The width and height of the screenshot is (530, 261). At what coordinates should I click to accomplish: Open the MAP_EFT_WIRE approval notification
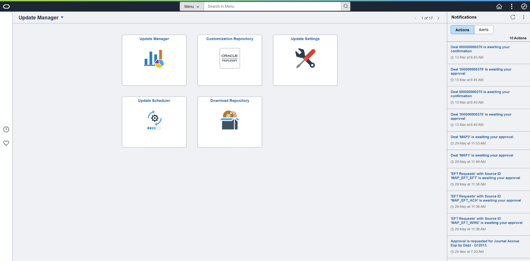point(486,221)
